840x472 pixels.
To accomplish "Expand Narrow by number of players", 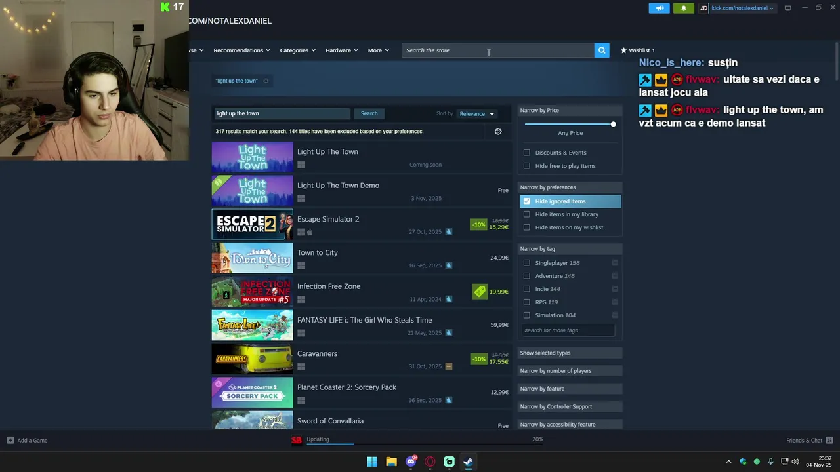I will (x=570, y=371).
